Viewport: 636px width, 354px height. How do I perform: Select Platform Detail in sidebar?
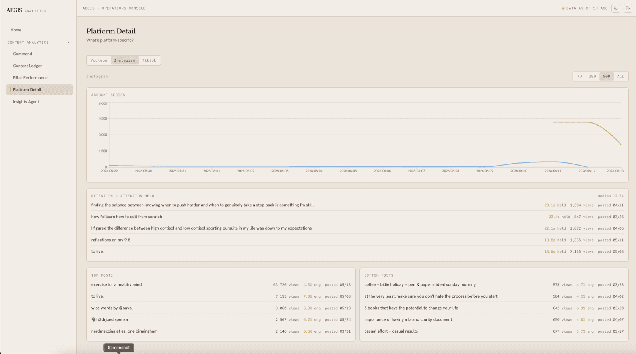(39, 89)
